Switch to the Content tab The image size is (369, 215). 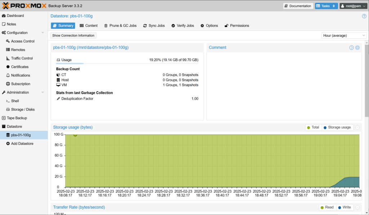coord(89,26)
